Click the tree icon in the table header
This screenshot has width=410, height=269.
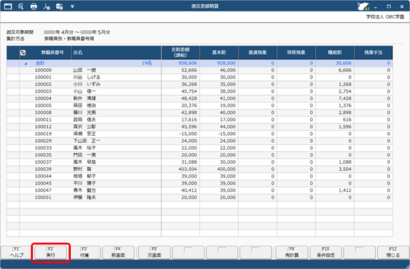coord(23,53)
